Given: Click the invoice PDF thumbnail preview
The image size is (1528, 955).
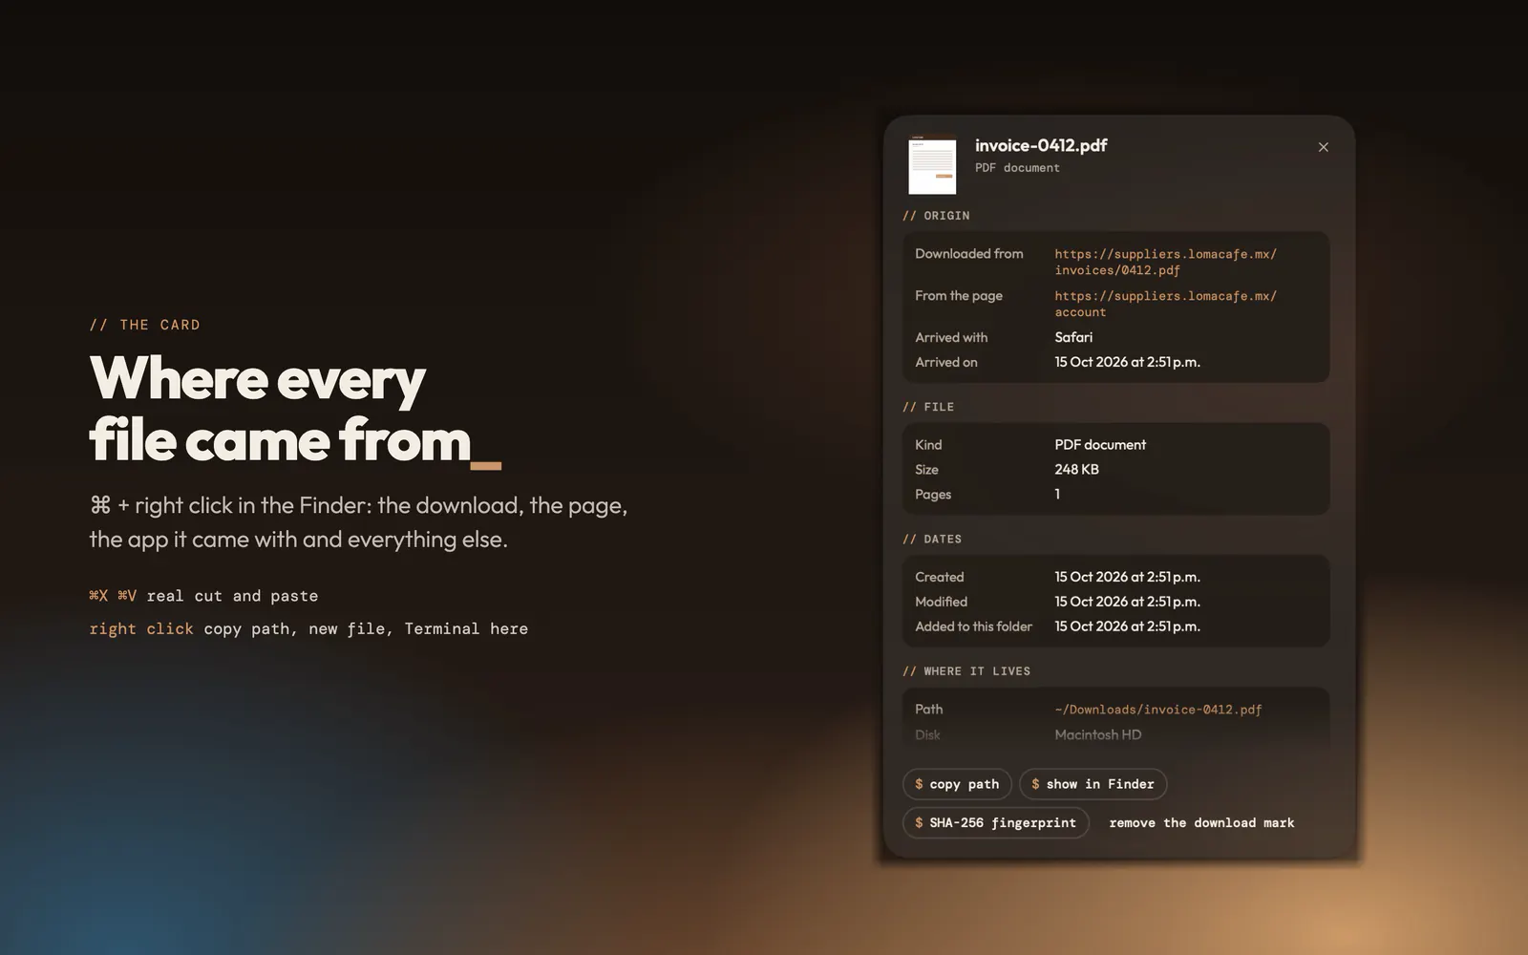Looking at the screenshot, I should point(932,166).
